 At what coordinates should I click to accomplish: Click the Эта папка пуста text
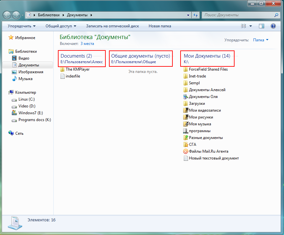pyautogui.click(x=143, y=72)
